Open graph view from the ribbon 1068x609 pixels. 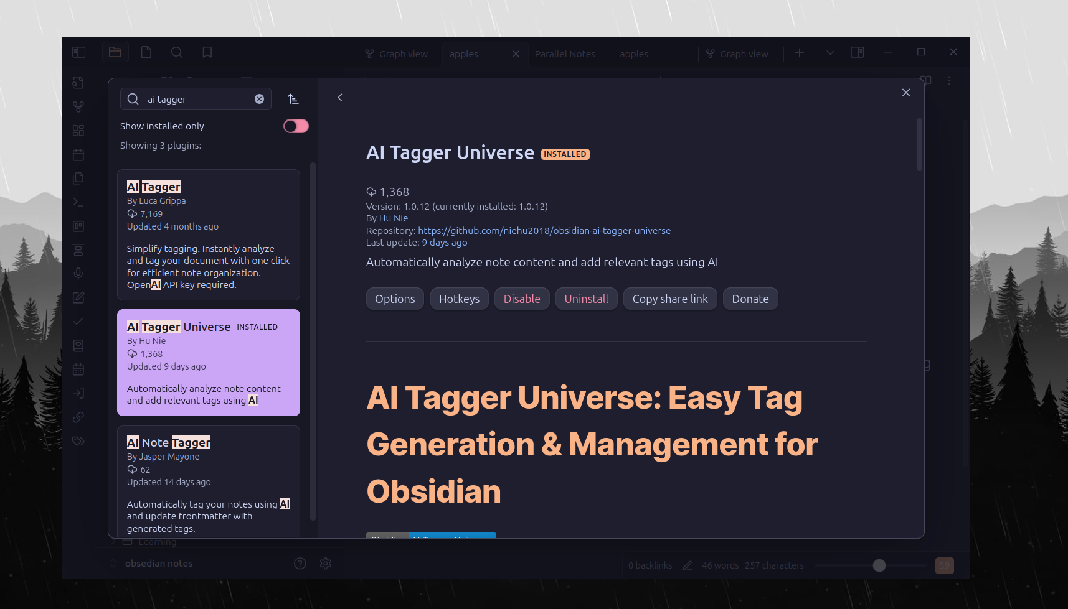pyautogui.click(x=78, y=106)
